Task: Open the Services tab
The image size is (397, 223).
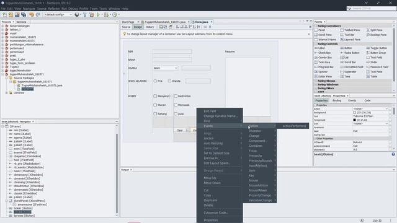Action: tap(21, 22)
